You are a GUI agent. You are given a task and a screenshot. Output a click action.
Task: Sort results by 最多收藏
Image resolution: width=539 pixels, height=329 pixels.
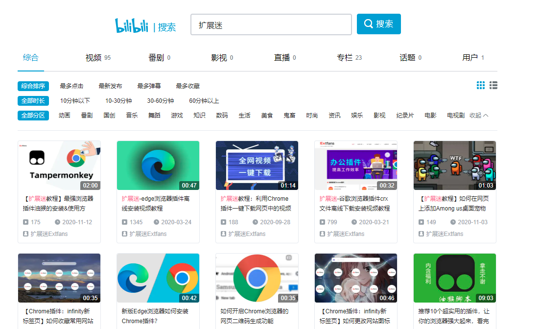click(187, 86)
